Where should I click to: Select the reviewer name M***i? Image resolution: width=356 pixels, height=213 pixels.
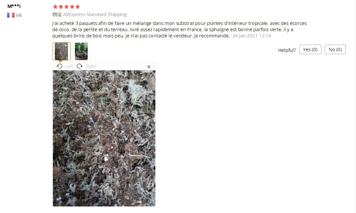[x=14, y=6]
